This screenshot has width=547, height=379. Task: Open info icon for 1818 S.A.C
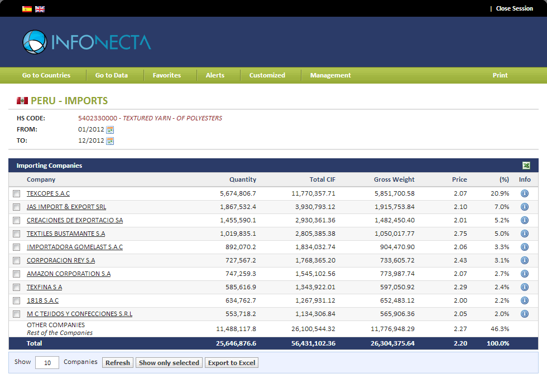tap(524, 300)
